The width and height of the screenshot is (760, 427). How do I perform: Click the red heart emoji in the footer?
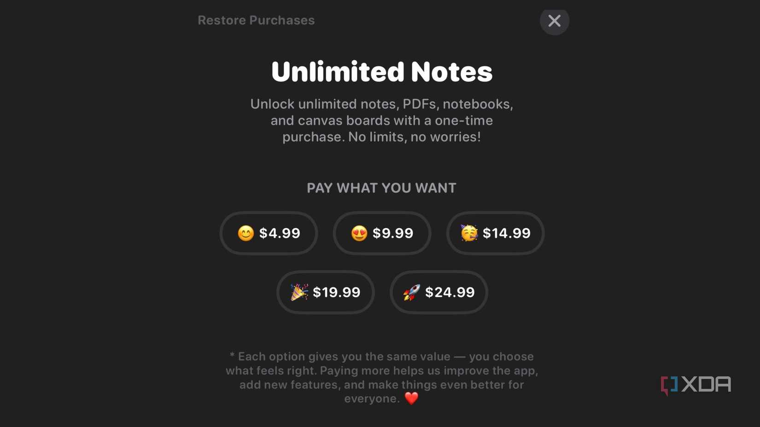412,398
